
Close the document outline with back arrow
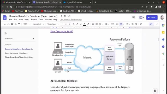[6, 33]
